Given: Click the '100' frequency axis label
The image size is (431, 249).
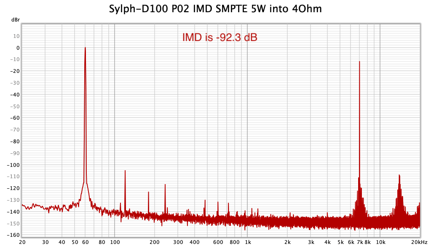Looking at the screenshot, I should tap(115, 242).
